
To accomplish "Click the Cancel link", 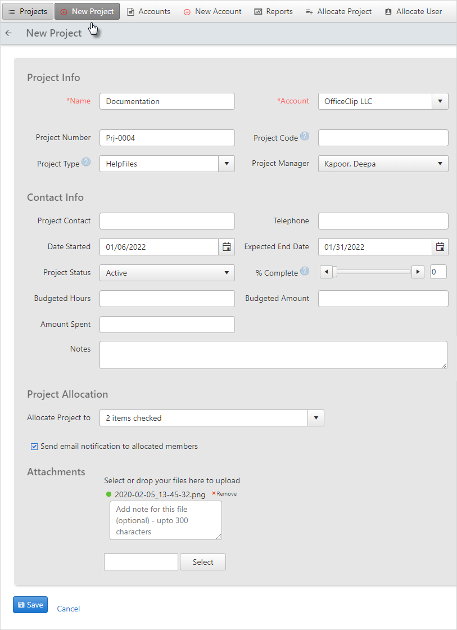I will pyautogui.click(x=68, y=609).
